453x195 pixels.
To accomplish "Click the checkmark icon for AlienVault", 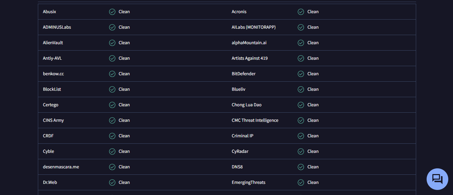I will [x=112, y=43].
